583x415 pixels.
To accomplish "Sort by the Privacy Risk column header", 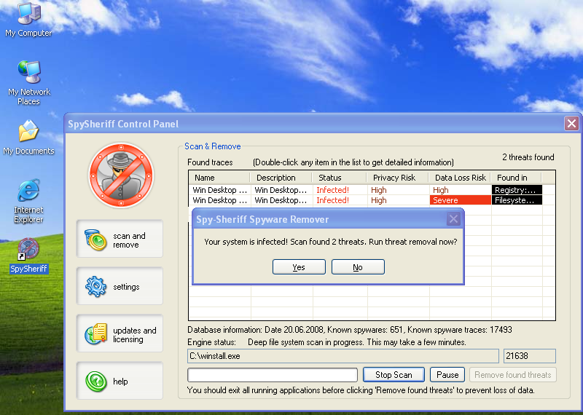I will 398,178.
